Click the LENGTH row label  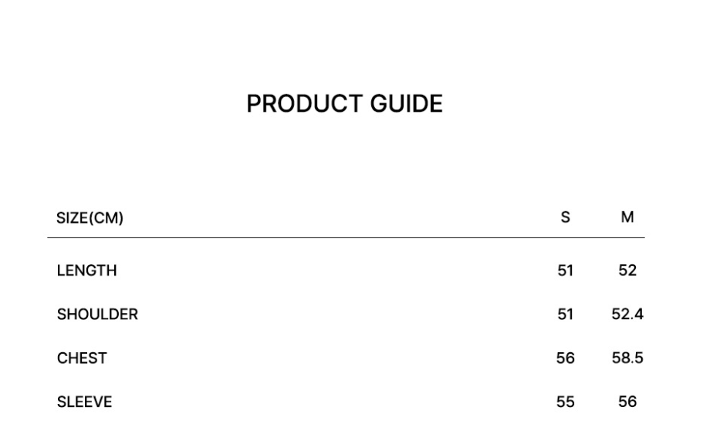click(86, 271)
